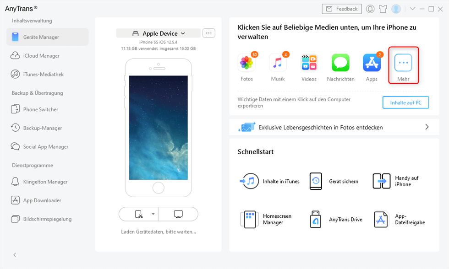Click the App-Dateifreigabe icon
The image size is (449, 269).
click(x=381, y=219)
